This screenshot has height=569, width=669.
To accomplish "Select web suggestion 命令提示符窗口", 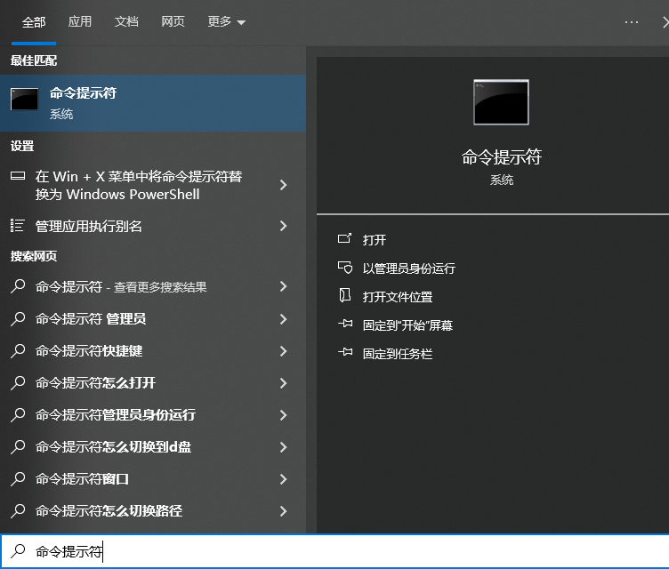I will coord(153,478).
